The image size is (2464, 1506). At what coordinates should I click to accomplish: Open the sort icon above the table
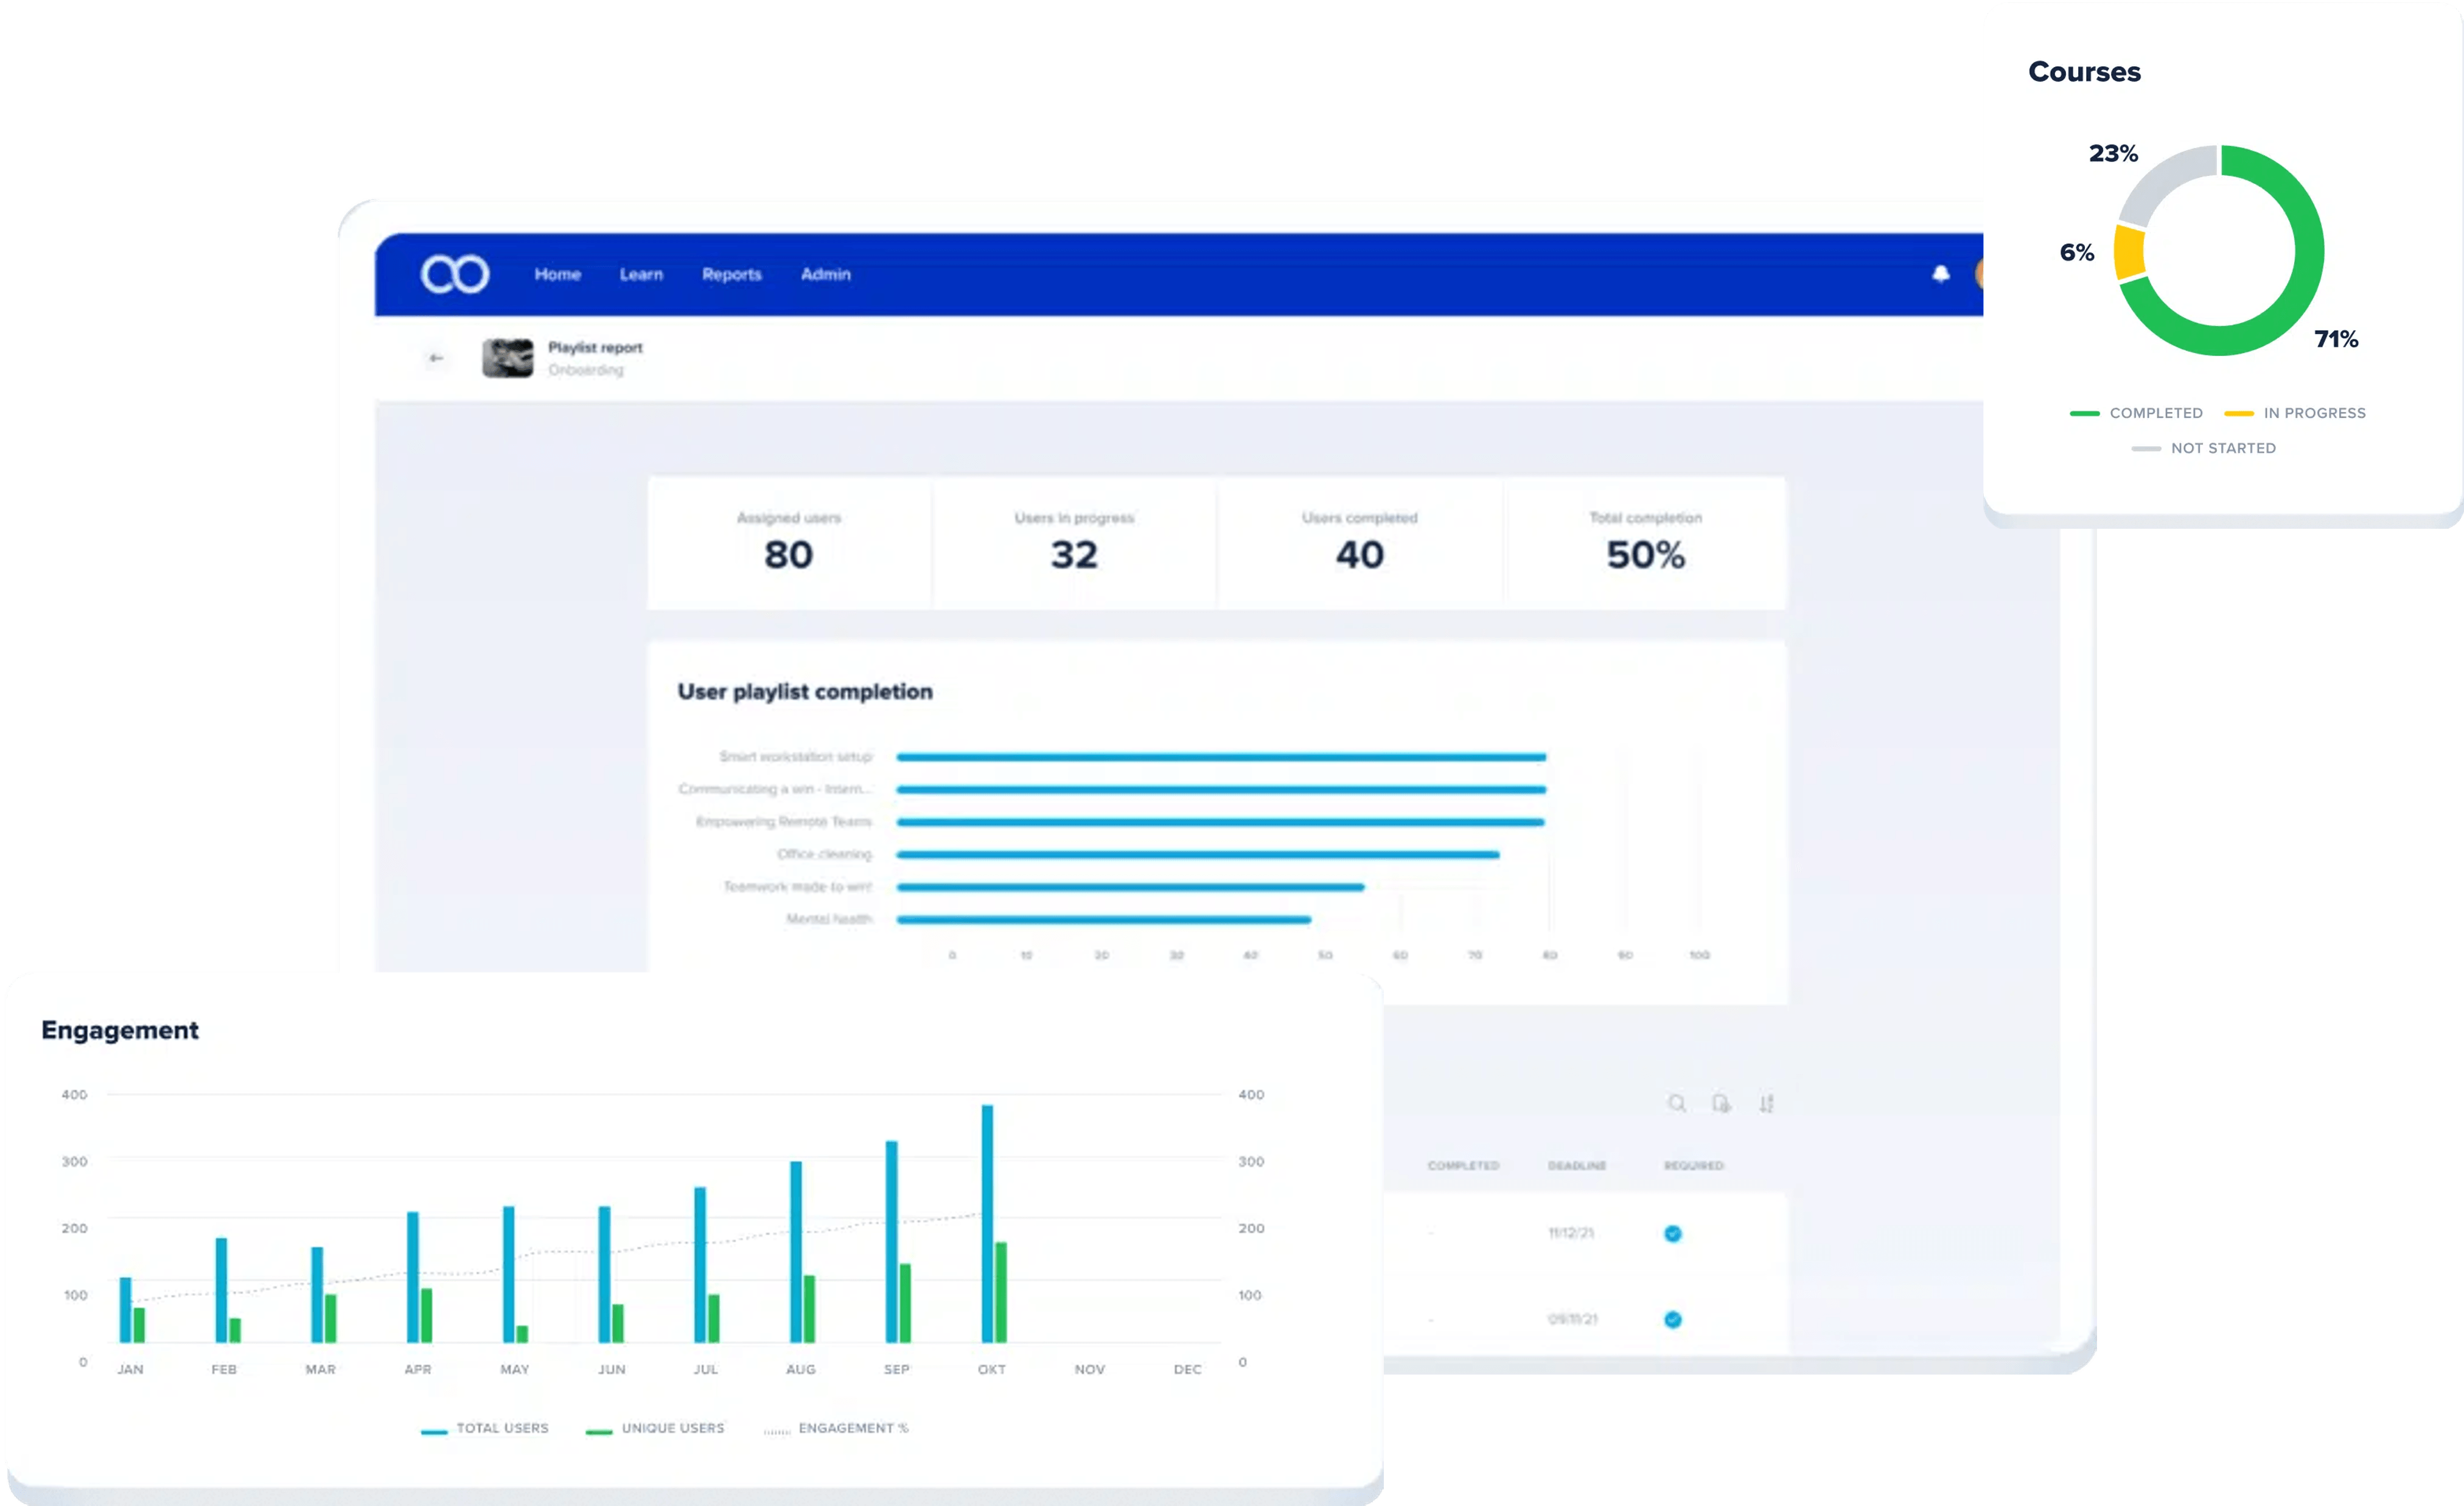[x=1766, y=1103]
